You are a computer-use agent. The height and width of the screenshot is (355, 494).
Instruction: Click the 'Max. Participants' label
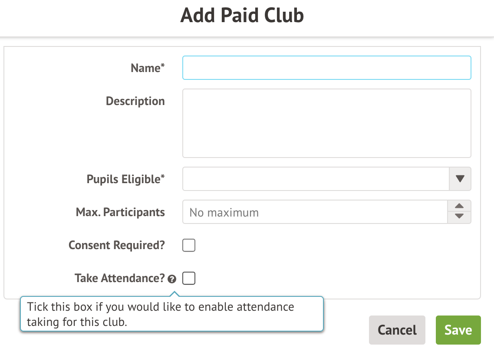click(x=120, y=212)
